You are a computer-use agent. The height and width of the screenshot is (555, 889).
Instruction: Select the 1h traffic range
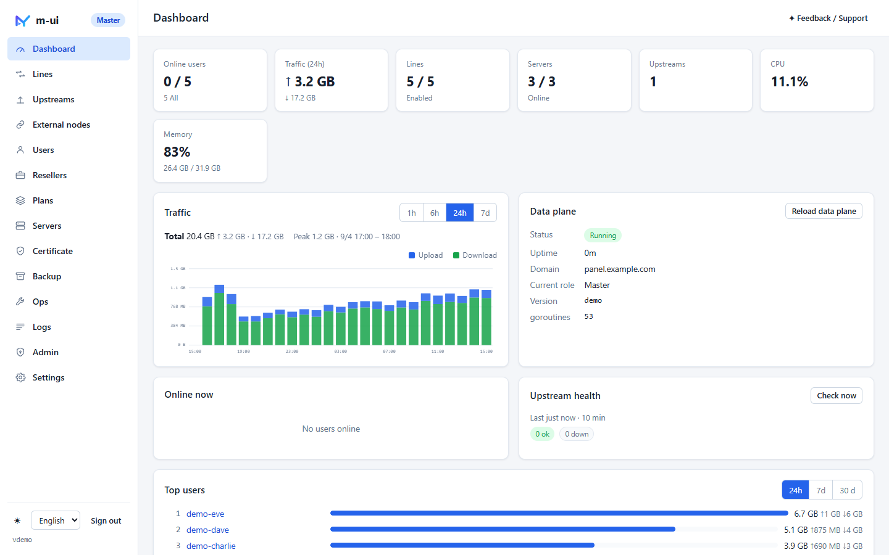pos(412,213)
